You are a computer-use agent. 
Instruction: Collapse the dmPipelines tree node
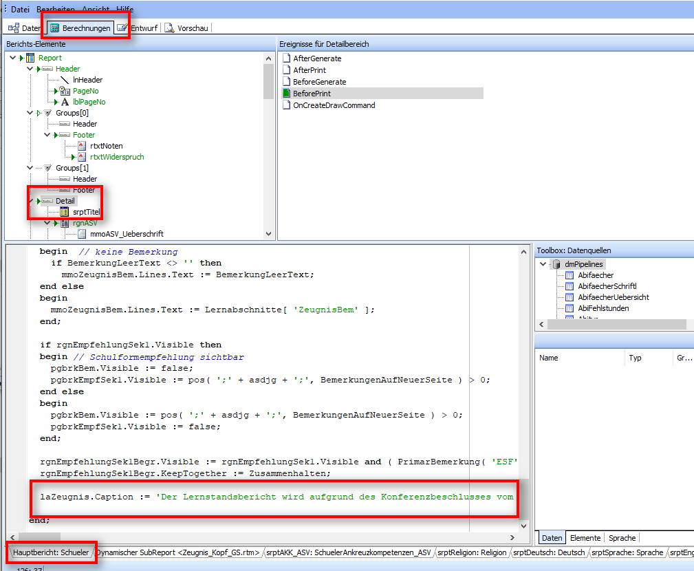(543, 264)
